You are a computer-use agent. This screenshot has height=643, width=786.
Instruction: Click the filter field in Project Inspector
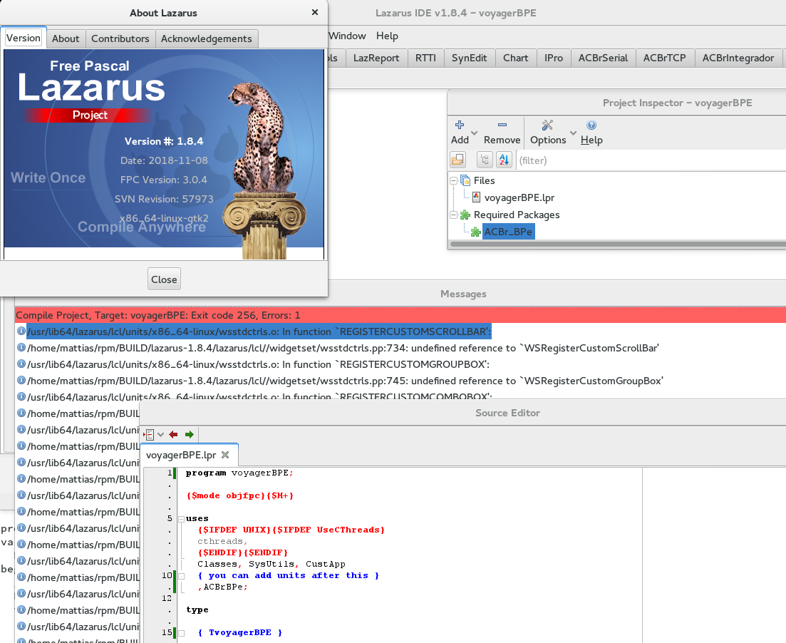(x=651, y=160)
